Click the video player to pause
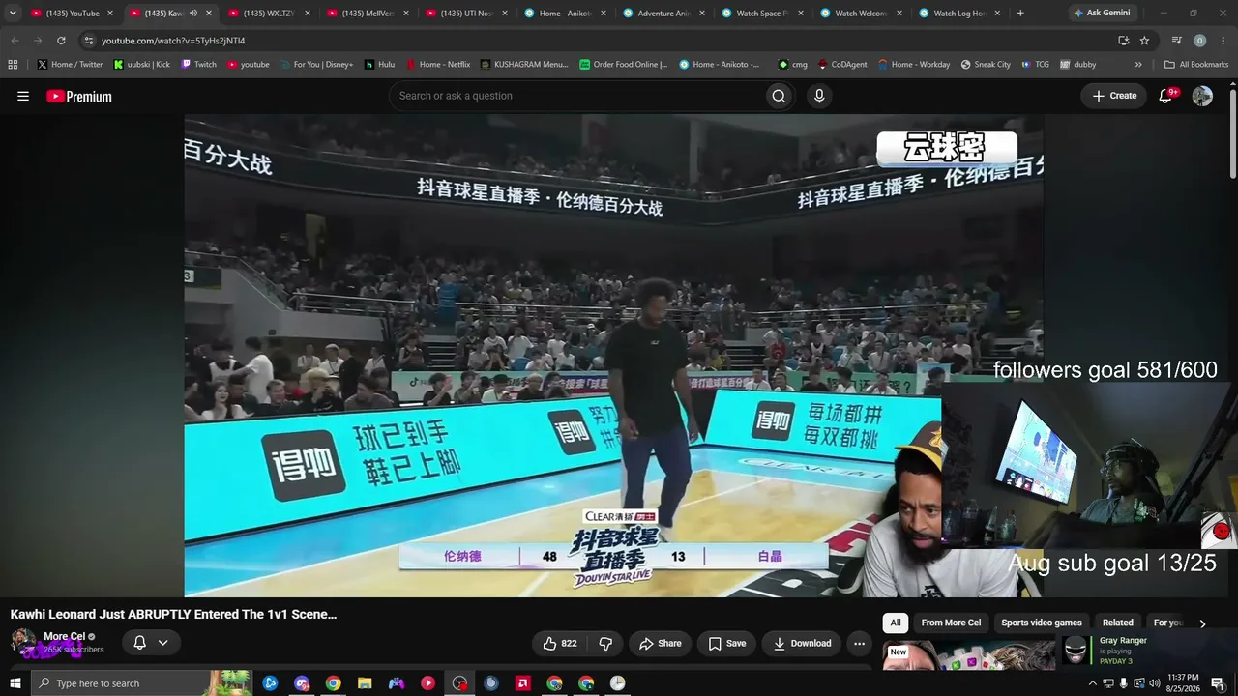The image size is (1238, 696). point(613,356)
